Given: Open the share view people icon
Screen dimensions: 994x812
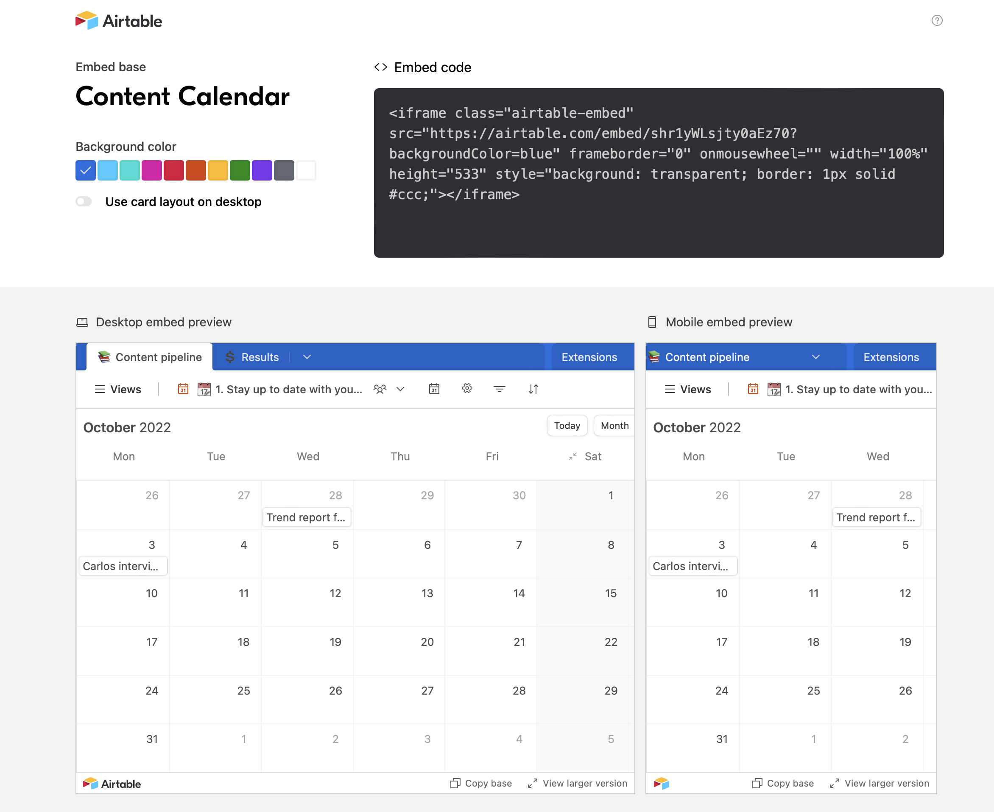Looking at the screenshot, I should pyautogui.click(x=380, y=389).
